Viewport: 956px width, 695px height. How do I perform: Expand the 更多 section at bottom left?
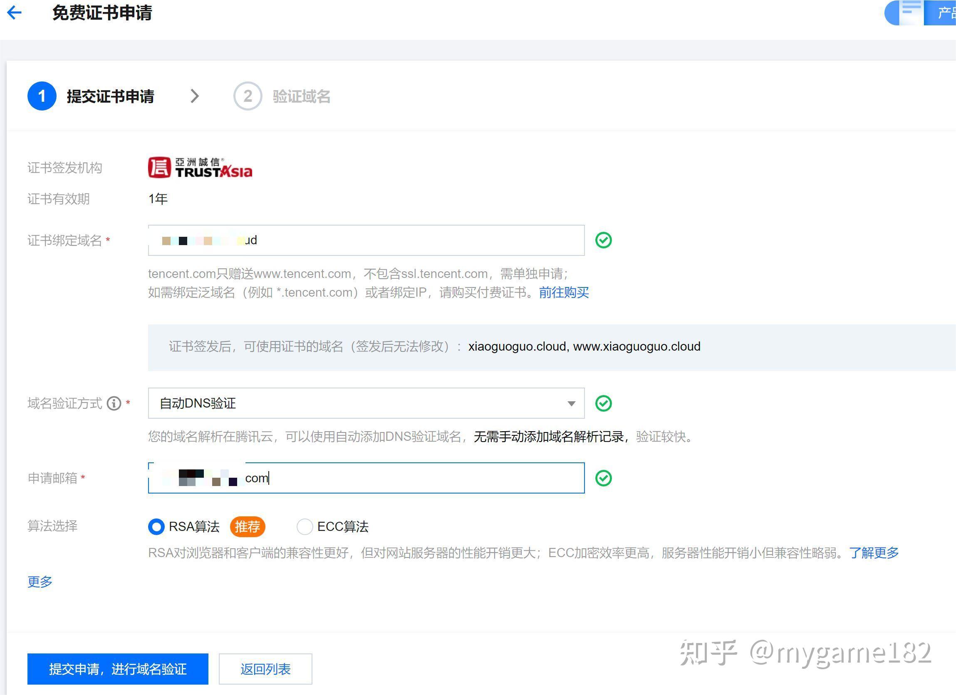pos(39,581)
